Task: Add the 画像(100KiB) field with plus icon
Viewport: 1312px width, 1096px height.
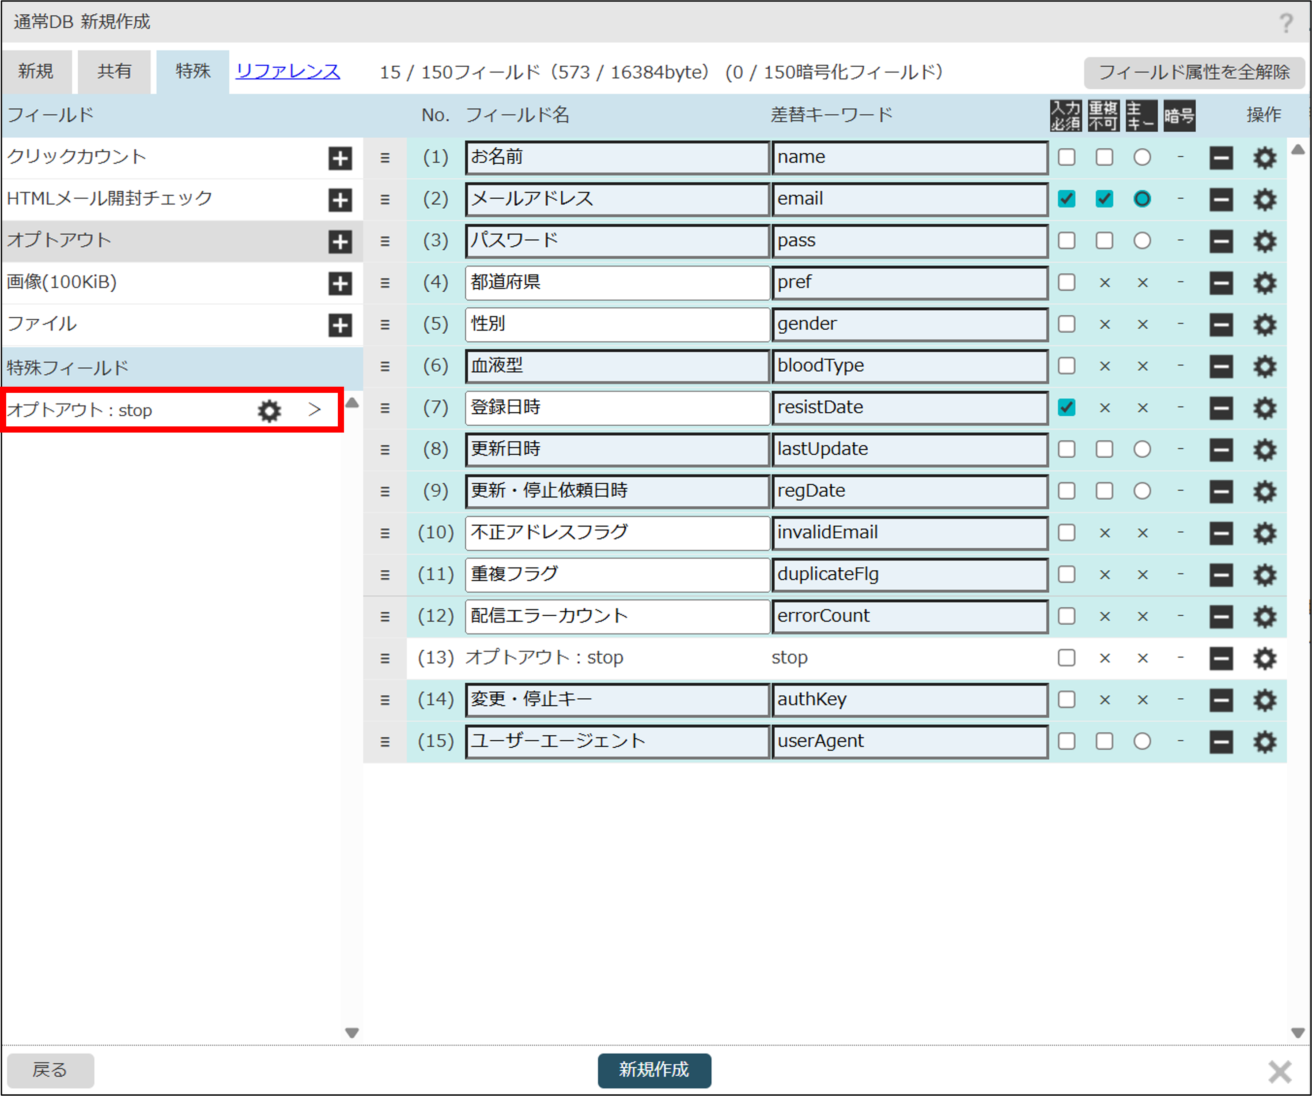Action: pos(340,283)
